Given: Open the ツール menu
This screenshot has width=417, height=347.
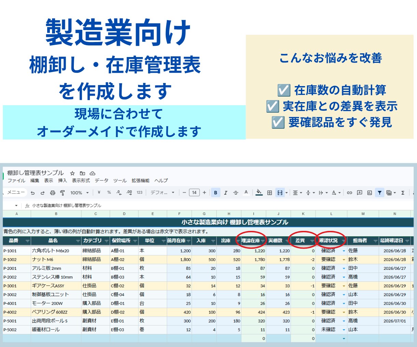Looking at the screenshot, I should (120, 181).
